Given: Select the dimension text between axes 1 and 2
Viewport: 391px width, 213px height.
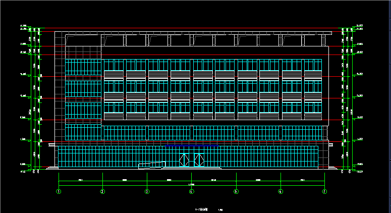Looking at the screenshot, I should (81, 180).
